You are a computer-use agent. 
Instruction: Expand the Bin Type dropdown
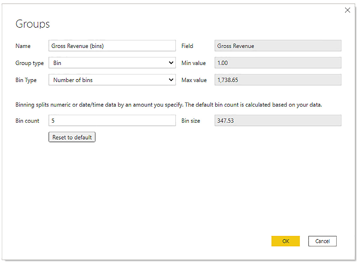(112, 80)
